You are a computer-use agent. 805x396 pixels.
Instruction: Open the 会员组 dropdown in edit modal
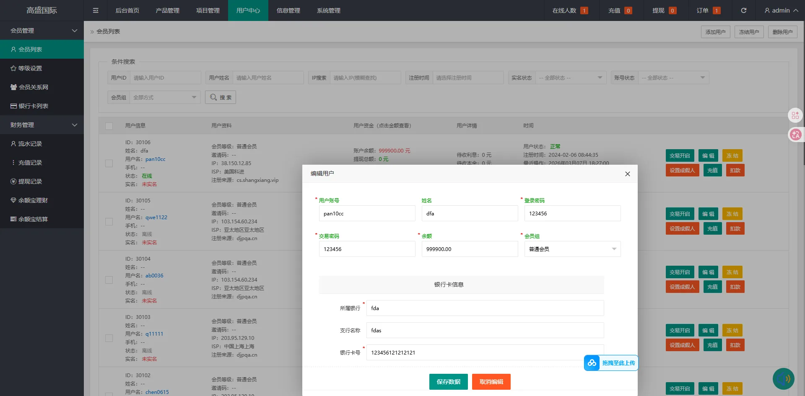pyautogui.click(x=572, y=249)
